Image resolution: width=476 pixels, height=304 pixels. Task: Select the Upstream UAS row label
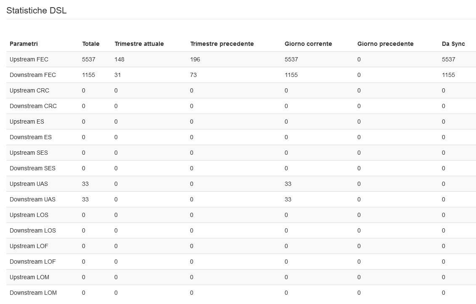click(x=29, y=184)
